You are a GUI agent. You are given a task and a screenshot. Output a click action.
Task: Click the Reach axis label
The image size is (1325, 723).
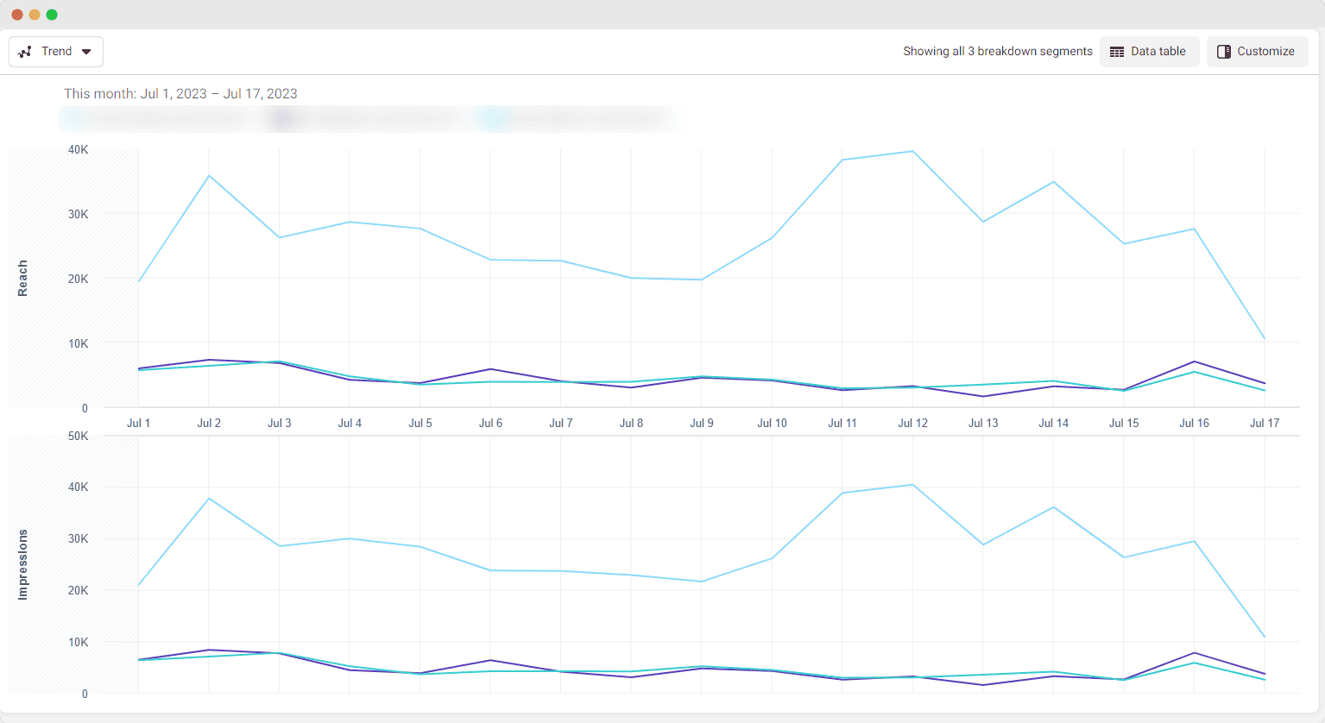(22, 279)
